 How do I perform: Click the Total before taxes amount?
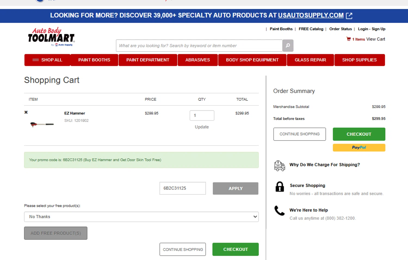coord(379,119)
